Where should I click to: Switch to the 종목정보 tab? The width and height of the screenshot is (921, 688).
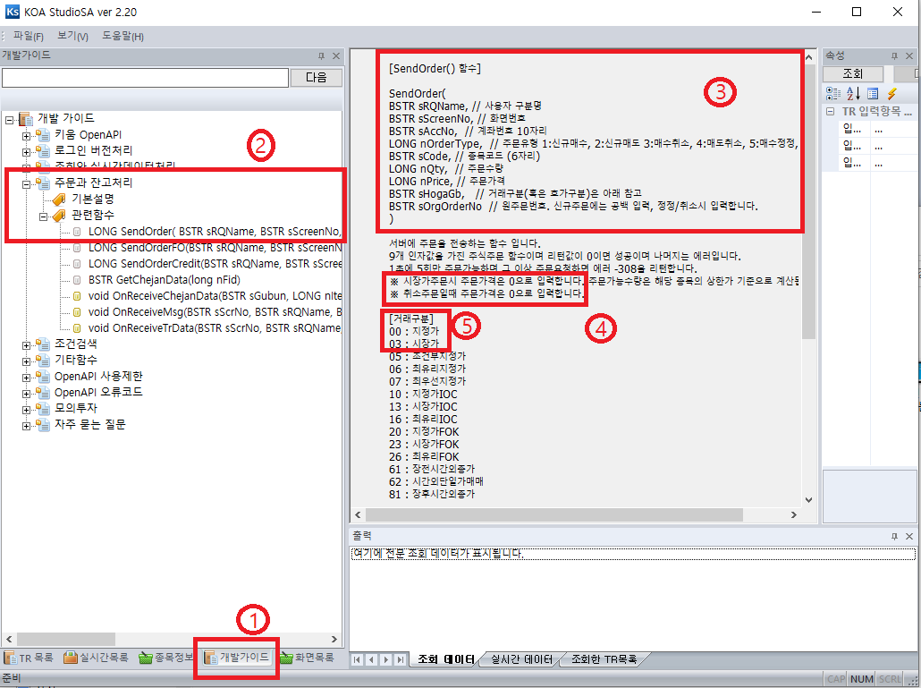click(x=167, y=658)
